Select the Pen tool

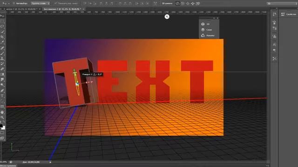coord(2,91)
